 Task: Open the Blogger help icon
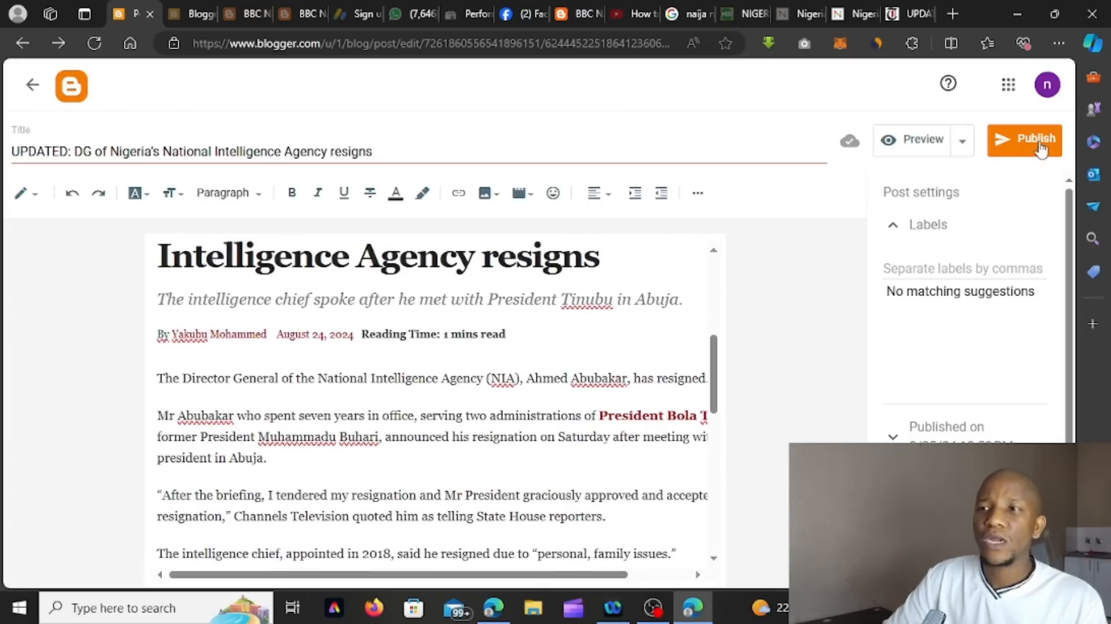(948, 84)
